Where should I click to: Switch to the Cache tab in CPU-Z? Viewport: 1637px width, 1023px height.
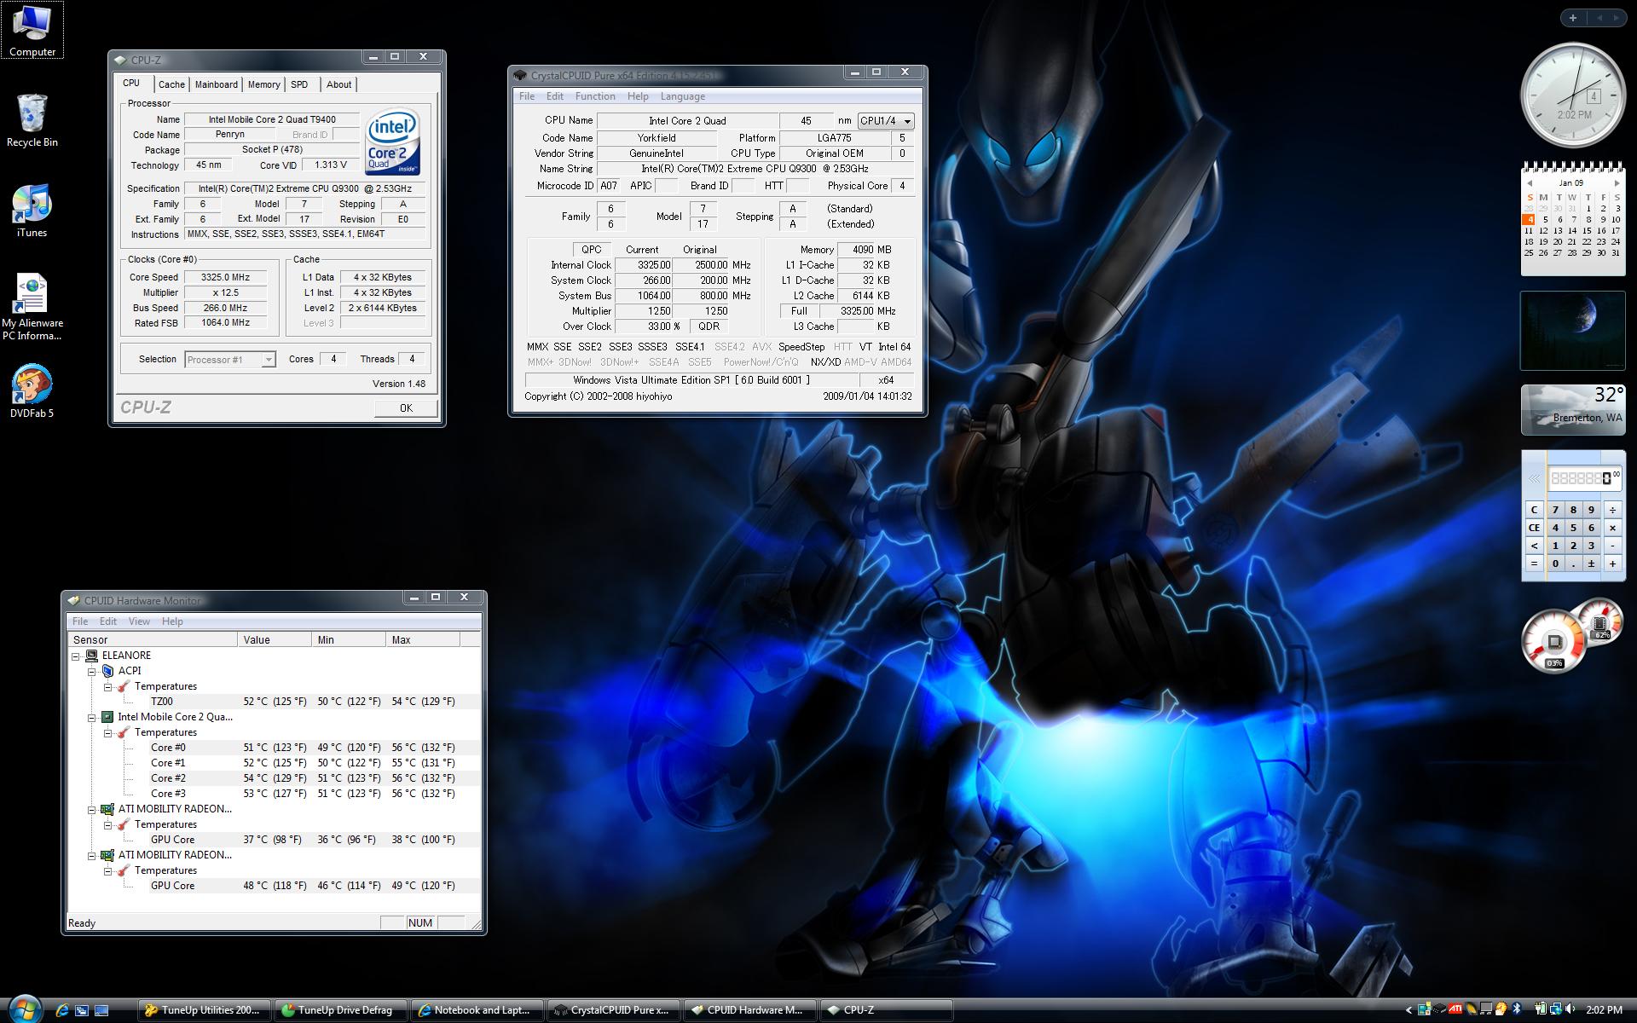[171, 84]
